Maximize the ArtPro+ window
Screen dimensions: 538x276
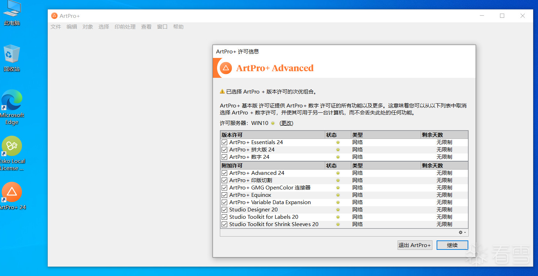point(502,16)
